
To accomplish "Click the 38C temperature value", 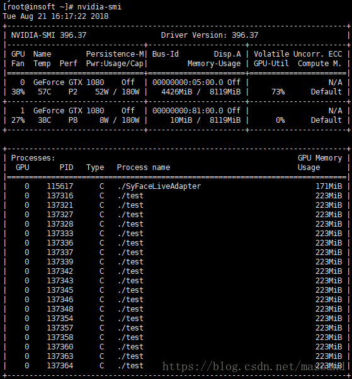I will coord(45,120).
